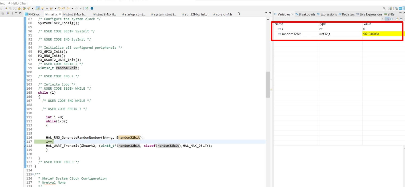Switch to the CubeMX perspective icon
405x187 pixels.
(400, 8)
